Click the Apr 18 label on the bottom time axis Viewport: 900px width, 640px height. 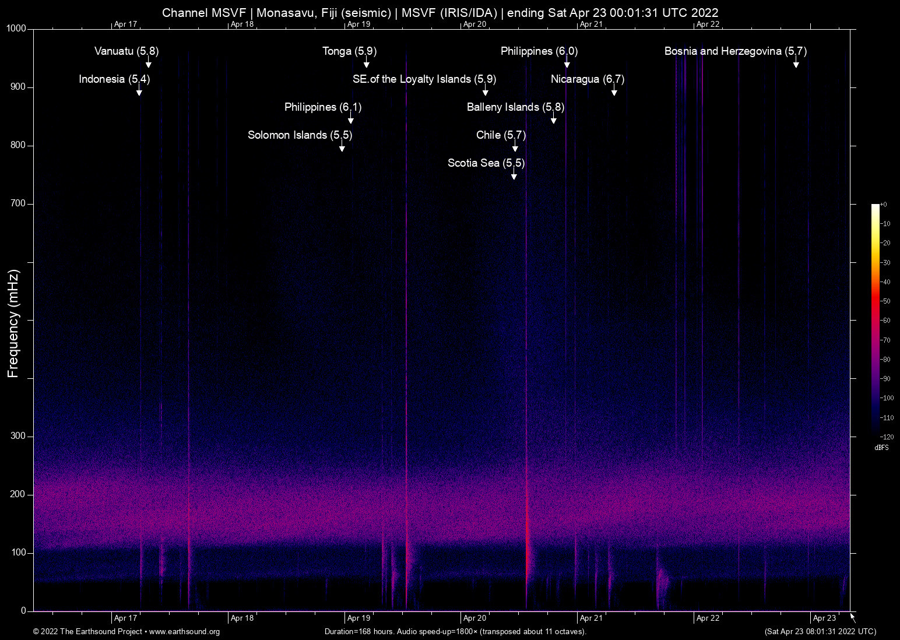pos(242,618)
